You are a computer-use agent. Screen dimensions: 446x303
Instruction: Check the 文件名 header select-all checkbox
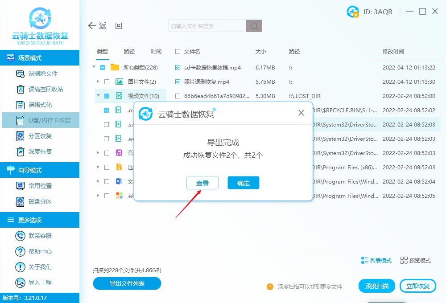pyautogui.click(x=177, y=51)
